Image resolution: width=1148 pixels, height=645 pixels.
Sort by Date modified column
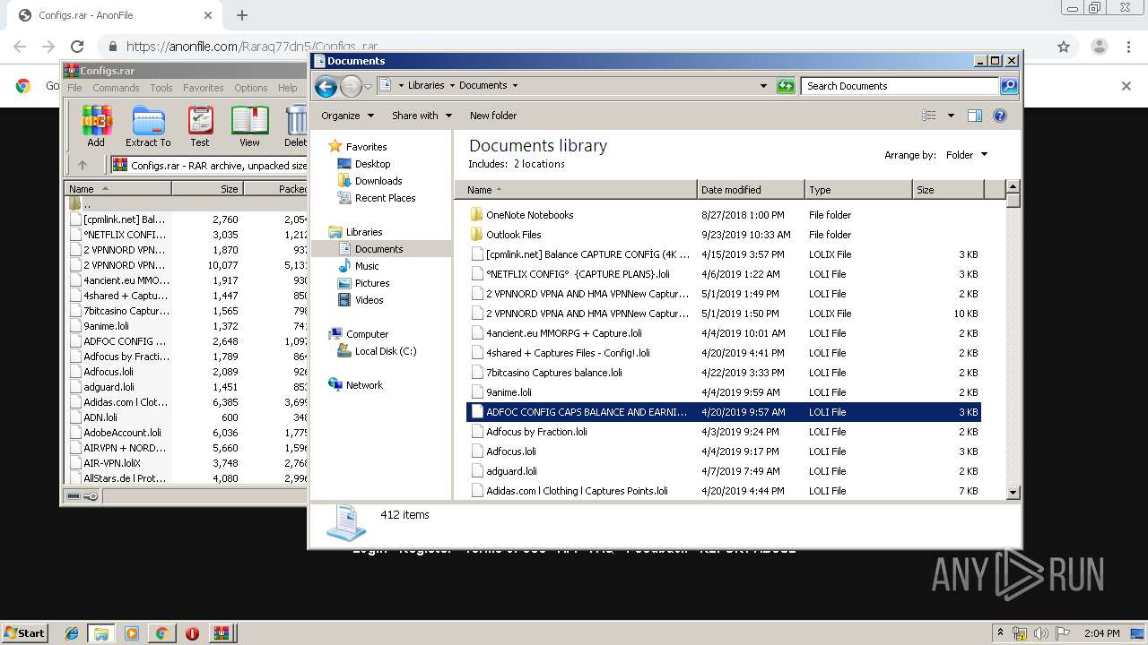pyautogui.click(x=751, y=190)
